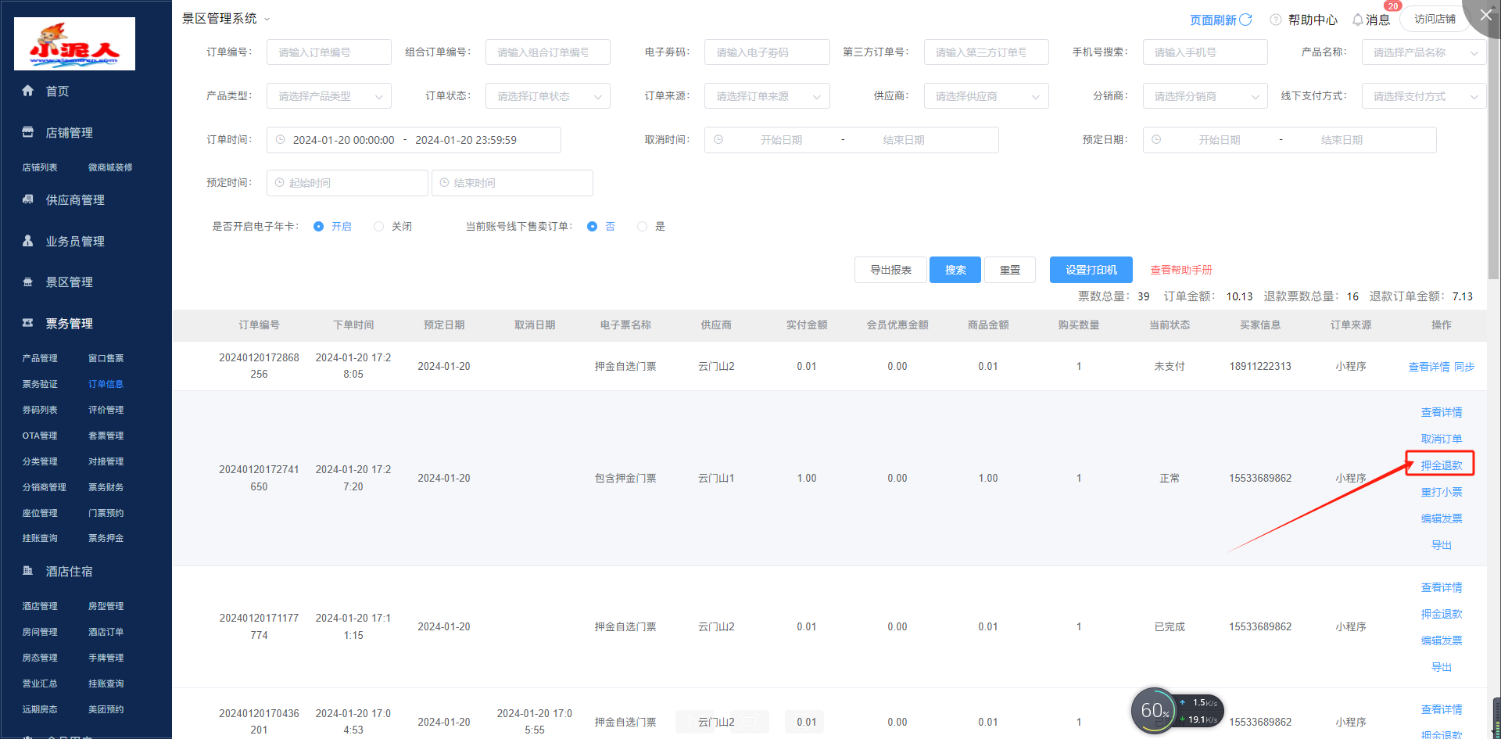1501x739 pixels.
Task: Go to 窗口售票 in sidebar
Action: coord(106,358)
